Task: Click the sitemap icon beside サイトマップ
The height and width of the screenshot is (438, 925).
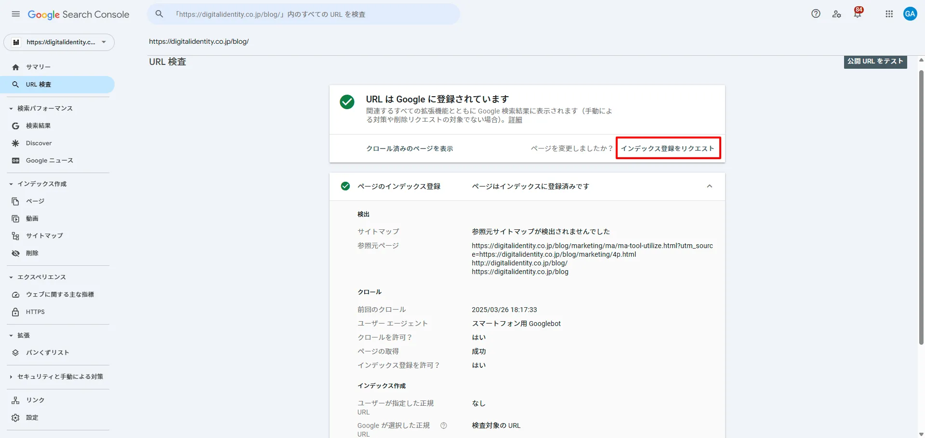Action: [x=15, y=236]
